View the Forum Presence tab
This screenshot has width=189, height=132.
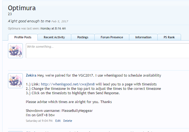point(112,37)
